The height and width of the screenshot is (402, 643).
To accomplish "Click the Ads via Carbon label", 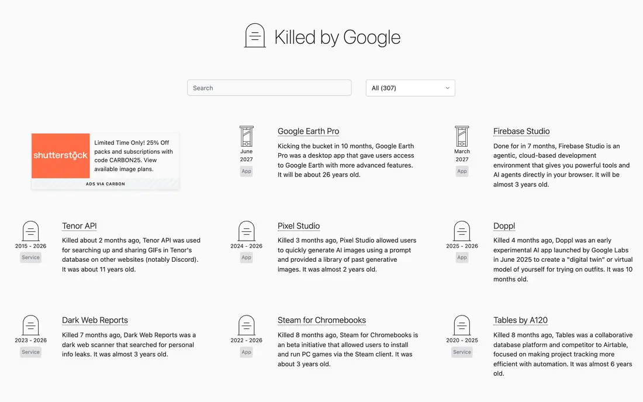I will coord(105,184).
